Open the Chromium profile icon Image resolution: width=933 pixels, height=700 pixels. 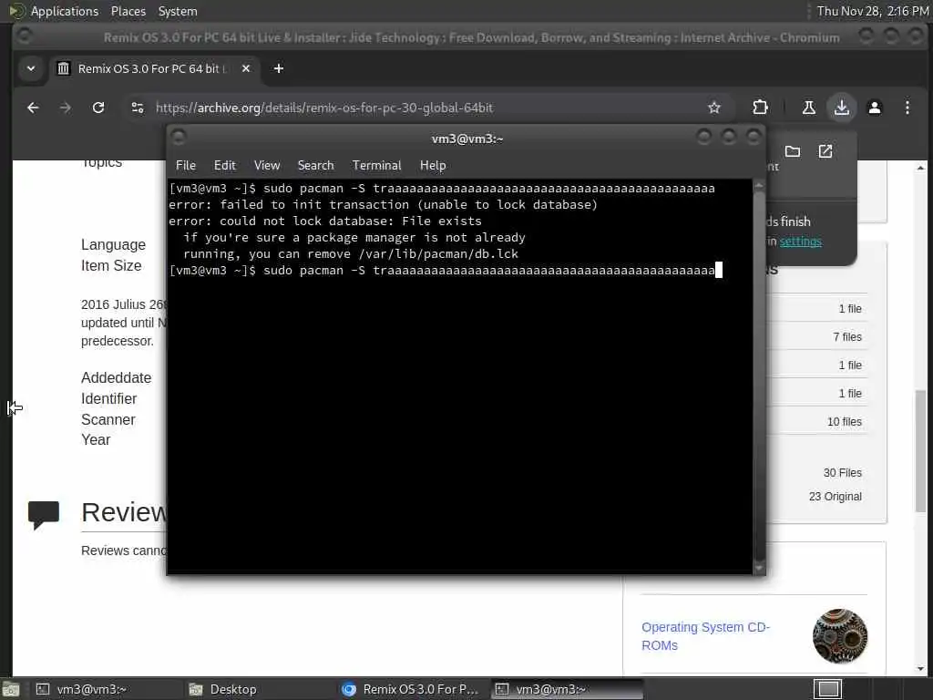875,108
